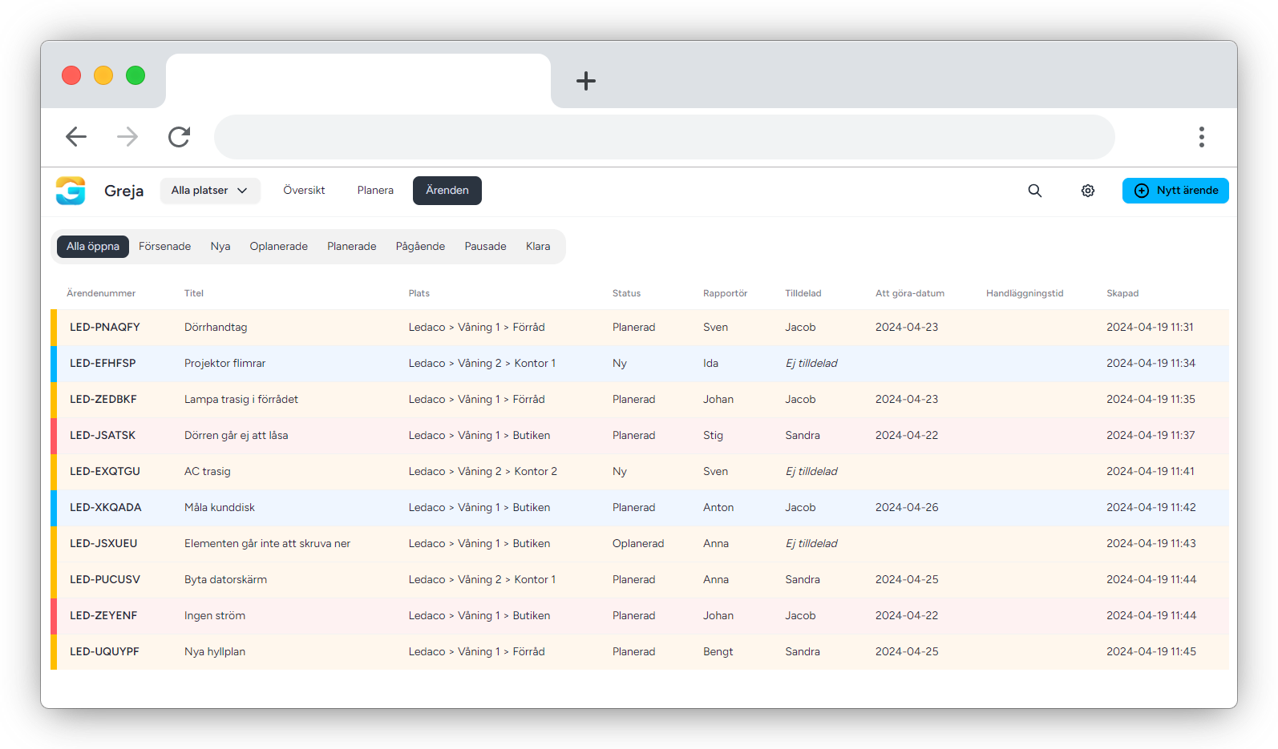Open the browser three-dot menu
Image resolution: width=1278 pixels, height=749 pixels.
tap(1201, 137)
